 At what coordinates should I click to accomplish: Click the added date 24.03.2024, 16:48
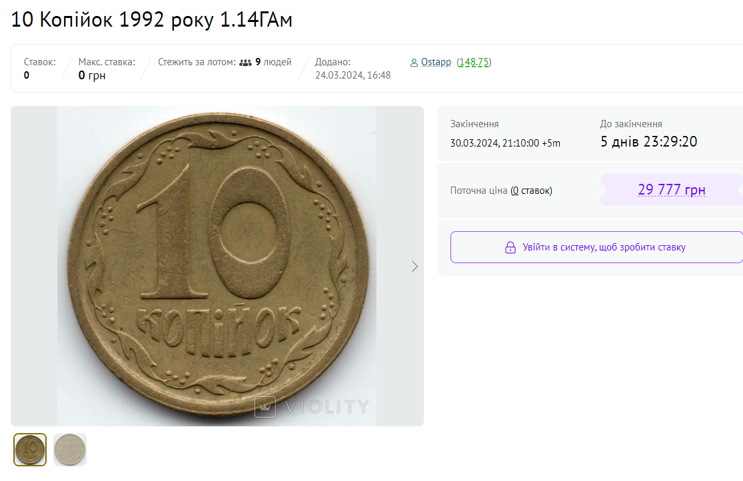tap(353, 75)
